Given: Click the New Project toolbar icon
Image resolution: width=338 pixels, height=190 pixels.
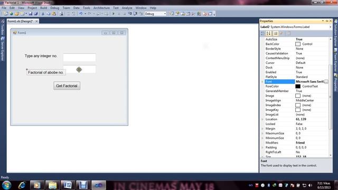Looking at the screenshot, I should click(6, 14).
